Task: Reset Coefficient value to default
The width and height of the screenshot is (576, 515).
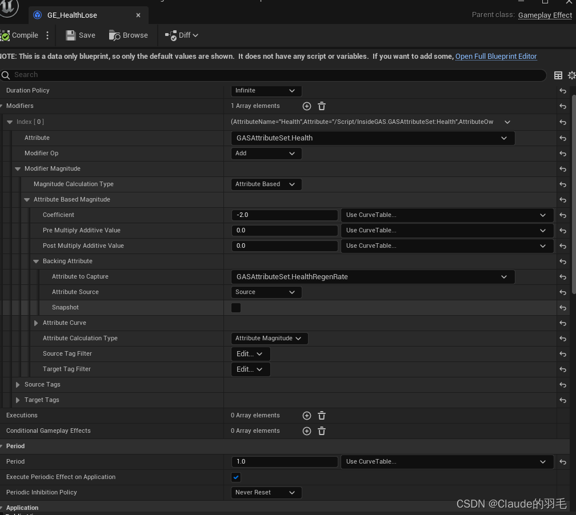Action: coord(563,215)
